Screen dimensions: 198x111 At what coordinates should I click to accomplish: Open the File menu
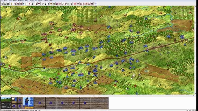(2, 1)
